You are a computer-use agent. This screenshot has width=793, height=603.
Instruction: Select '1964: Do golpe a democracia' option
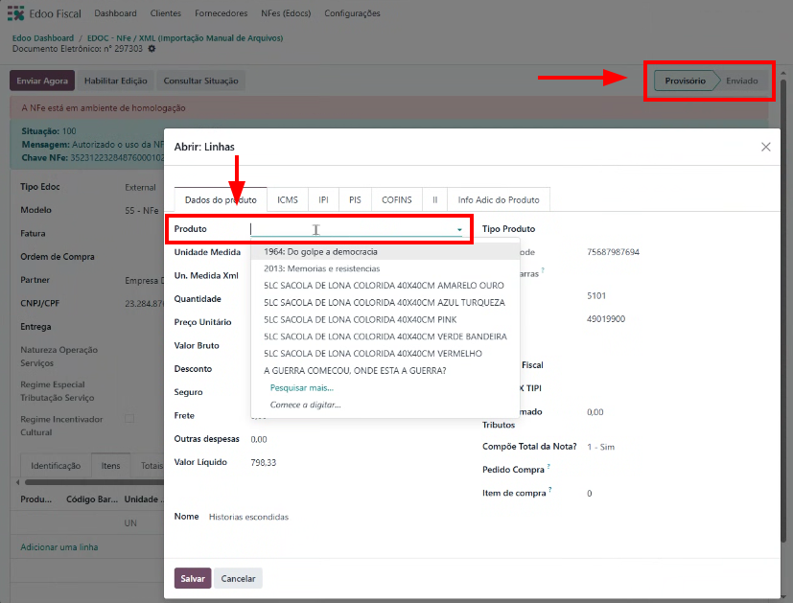tap(385, 252)
